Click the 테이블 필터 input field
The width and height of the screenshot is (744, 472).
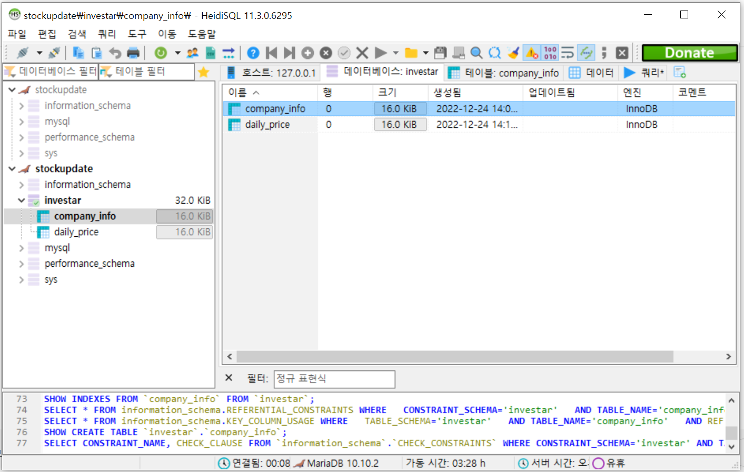coord(146,72)
